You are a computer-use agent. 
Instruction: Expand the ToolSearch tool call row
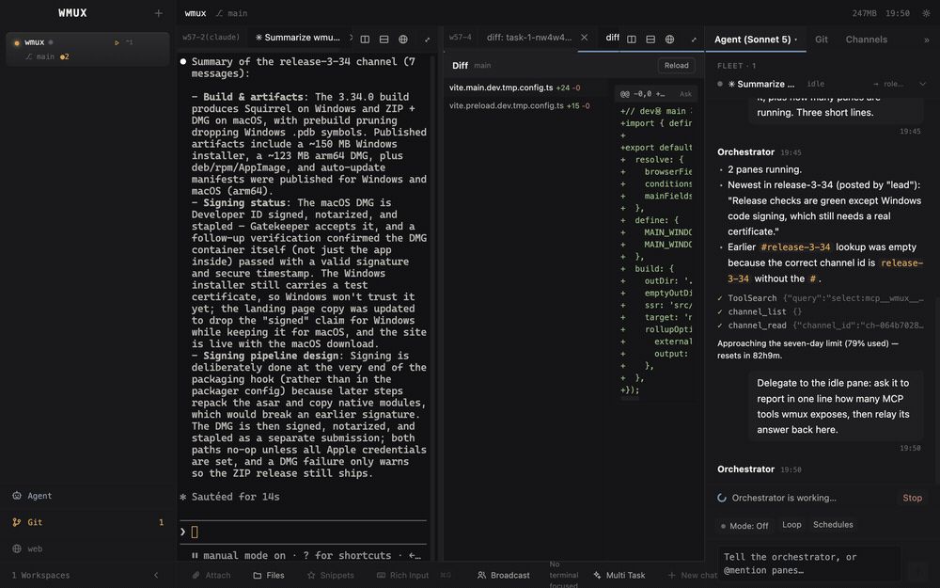click(821, 298)
